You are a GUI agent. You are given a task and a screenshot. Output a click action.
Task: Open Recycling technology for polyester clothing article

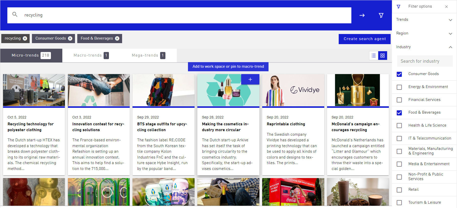[x=31, y=127]
